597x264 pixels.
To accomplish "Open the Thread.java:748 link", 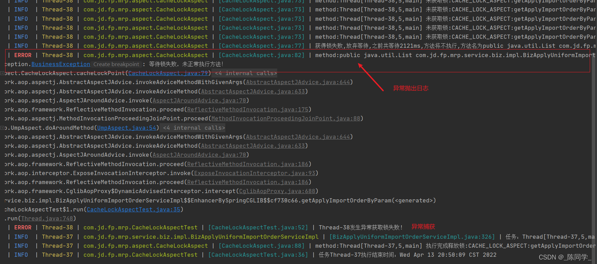I will pos(47,219).
